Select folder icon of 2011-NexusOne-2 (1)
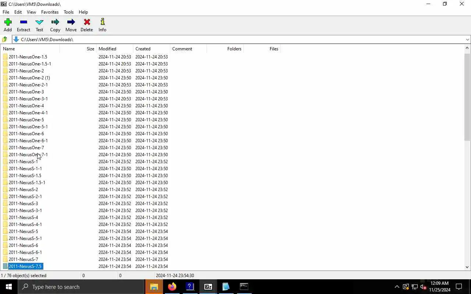 (x=5, y=78)
